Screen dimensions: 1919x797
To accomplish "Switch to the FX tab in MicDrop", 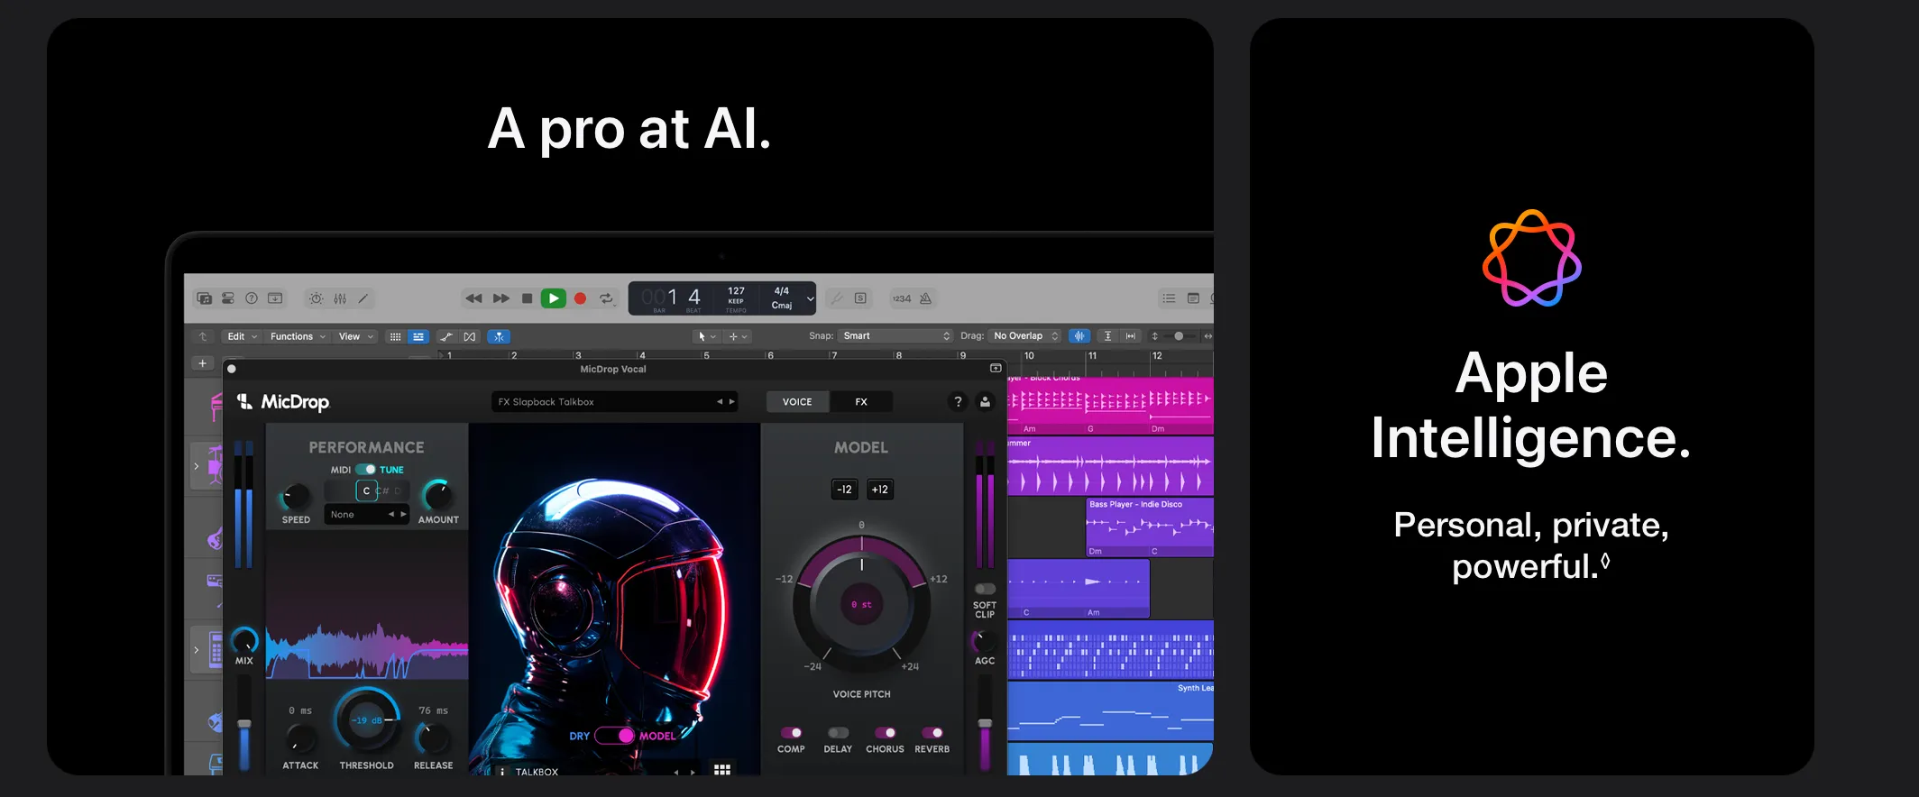I will pyautogui.click(x=861, y=402).
